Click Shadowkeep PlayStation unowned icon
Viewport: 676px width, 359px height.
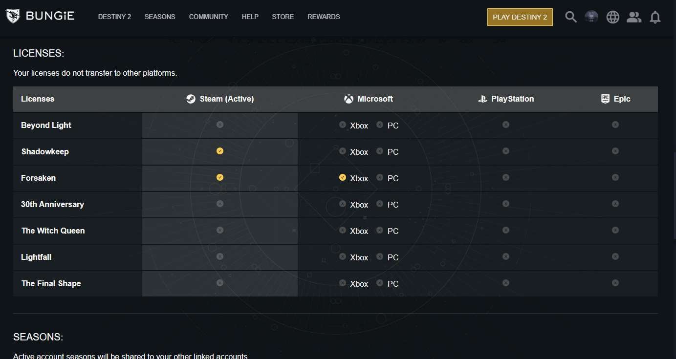506,151
